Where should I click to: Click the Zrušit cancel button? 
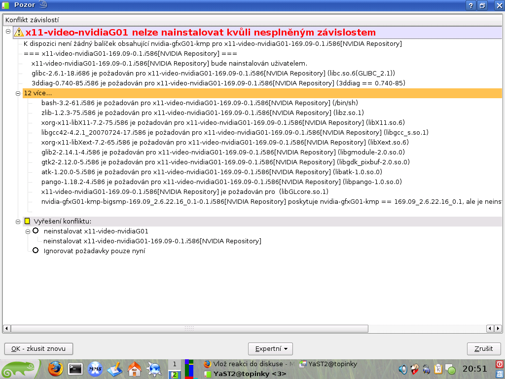coord(484,349)
